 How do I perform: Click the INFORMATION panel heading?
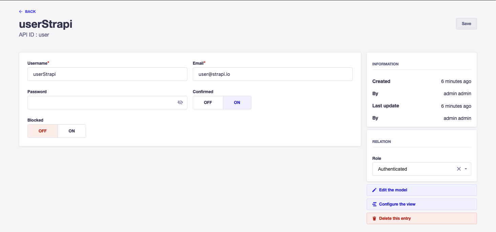pos(386,64)
